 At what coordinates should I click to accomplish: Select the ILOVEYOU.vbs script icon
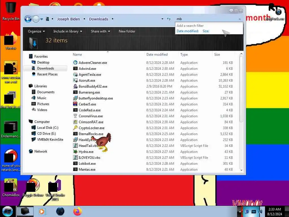[x=75, y=158]
